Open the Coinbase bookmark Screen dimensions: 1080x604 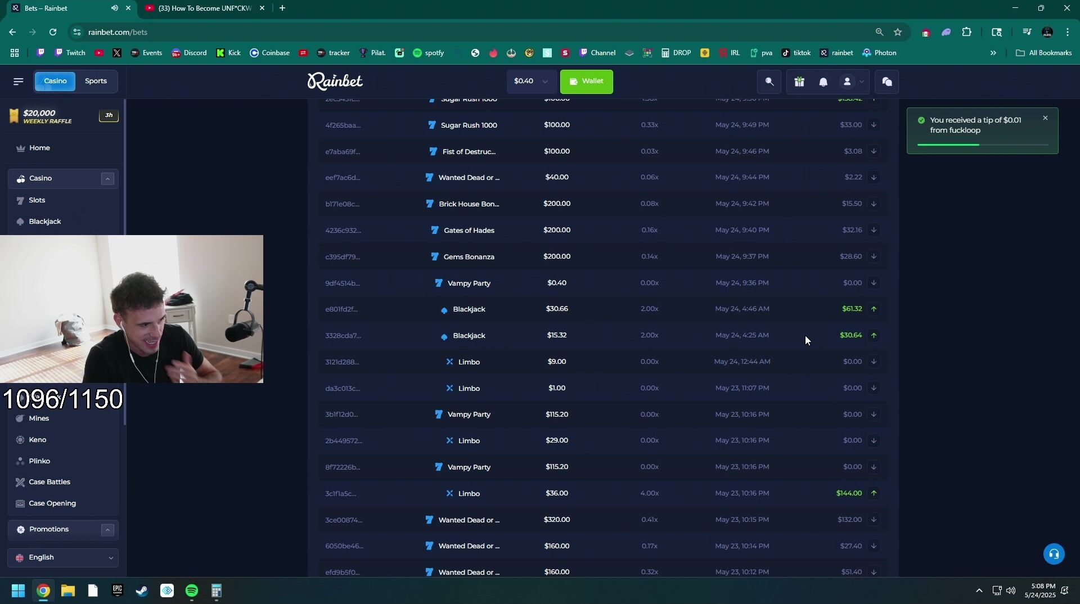pyautogui.click(x=269, y=53)
